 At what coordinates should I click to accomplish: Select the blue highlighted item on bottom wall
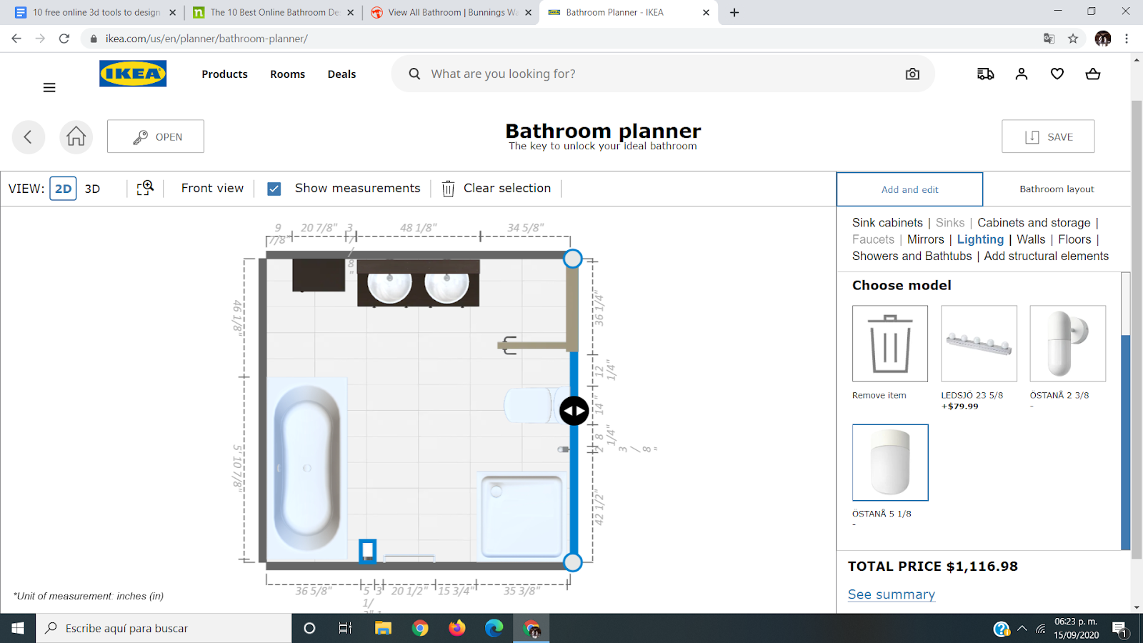pyautogui.click(x=367, y=551)
